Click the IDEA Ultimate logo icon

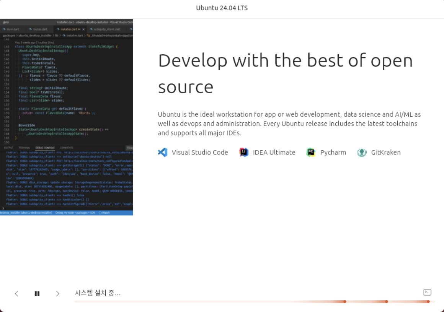click(244, 153)
